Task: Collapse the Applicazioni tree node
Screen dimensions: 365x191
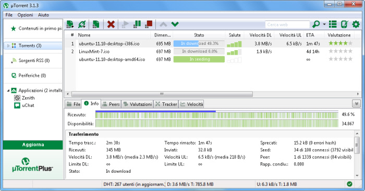Action: 8,90
